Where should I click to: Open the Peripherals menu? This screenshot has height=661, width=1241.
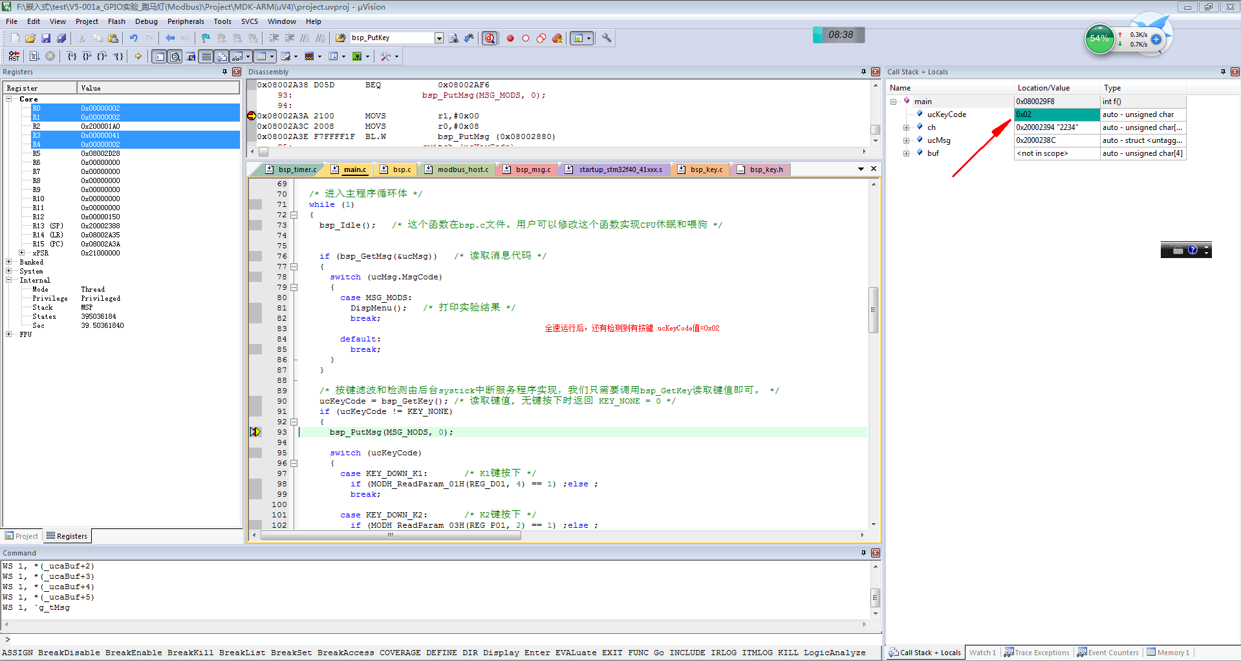(186, 21)
